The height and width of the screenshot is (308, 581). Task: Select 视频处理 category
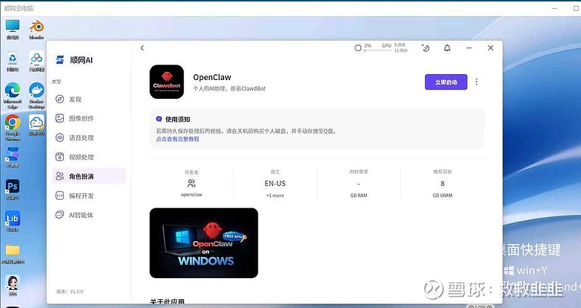[89, 157]
